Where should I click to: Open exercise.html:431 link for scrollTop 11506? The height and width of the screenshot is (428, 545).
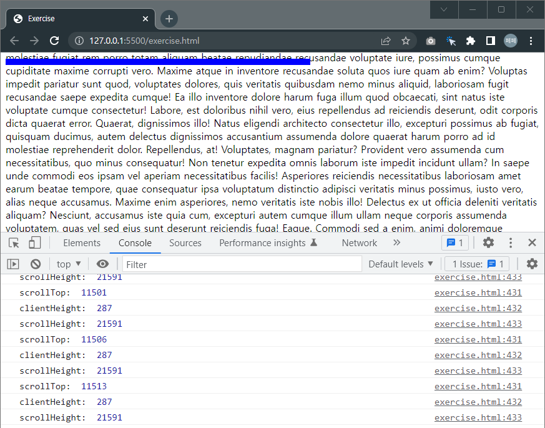tap(478, 340)
